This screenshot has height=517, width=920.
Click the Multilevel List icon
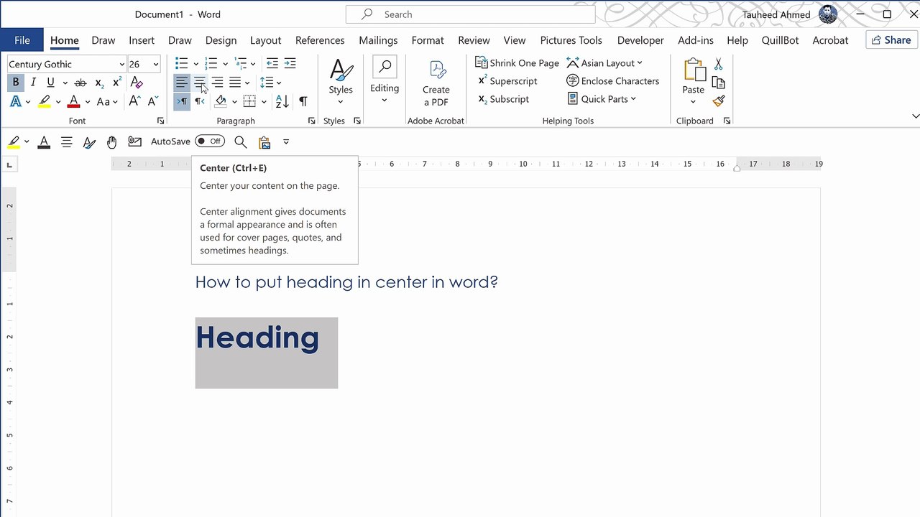click(x=241, y=63)
